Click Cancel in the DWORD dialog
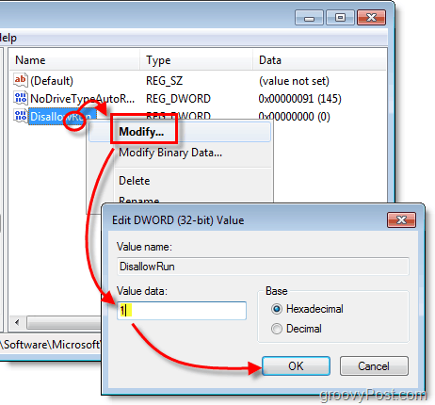 point(374,366)
